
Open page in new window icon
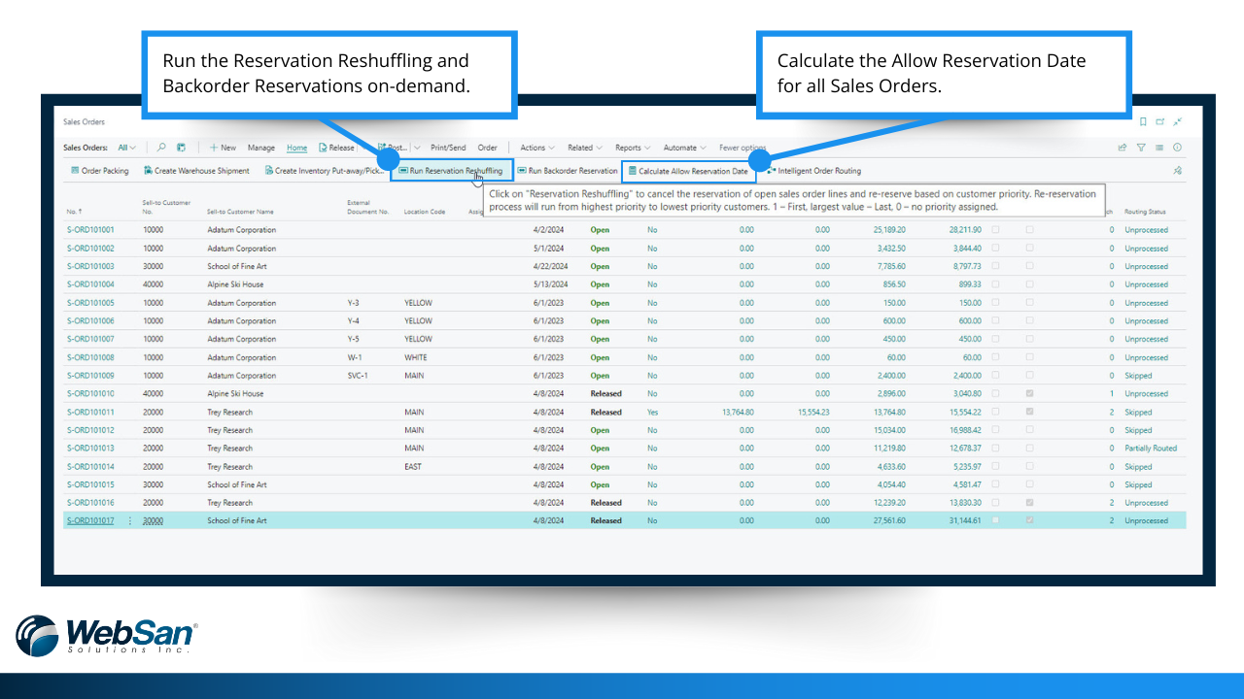click(x=1160, y=121)
